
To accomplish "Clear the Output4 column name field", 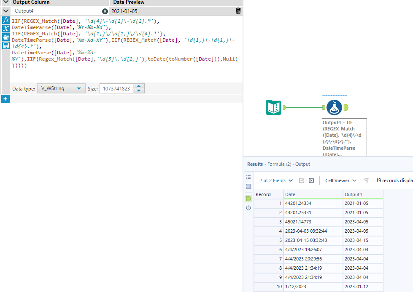I will point(105,11).
